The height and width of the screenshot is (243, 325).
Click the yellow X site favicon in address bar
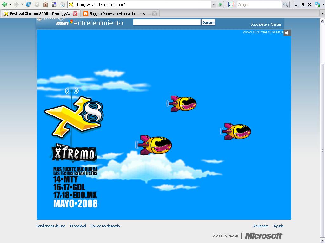71,4
